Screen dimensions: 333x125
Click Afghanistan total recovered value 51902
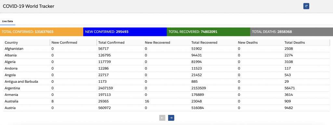click(196, 49)
